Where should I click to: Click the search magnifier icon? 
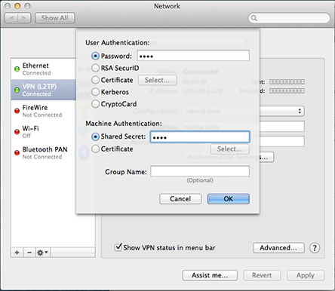(254, 18)
